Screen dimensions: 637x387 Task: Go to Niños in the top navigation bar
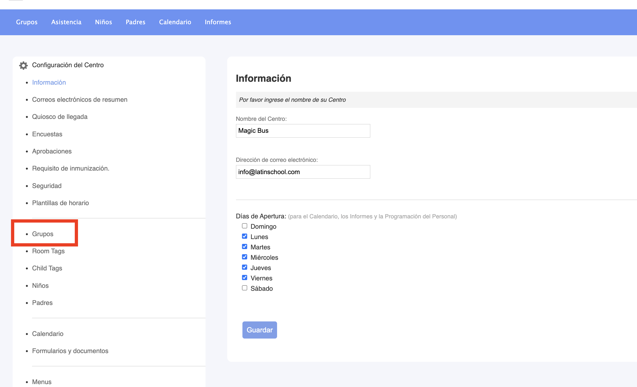point(104,22)
